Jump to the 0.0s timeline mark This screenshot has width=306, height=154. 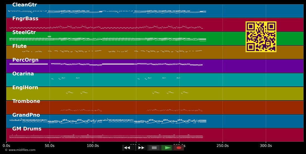pos(6,145)
